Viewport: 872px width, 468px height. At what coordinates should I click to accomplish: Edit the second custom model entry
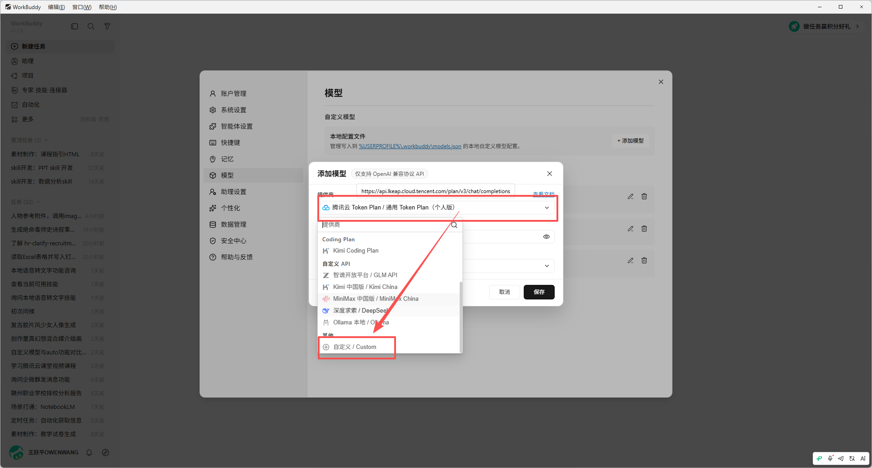(x=631, y=229)
